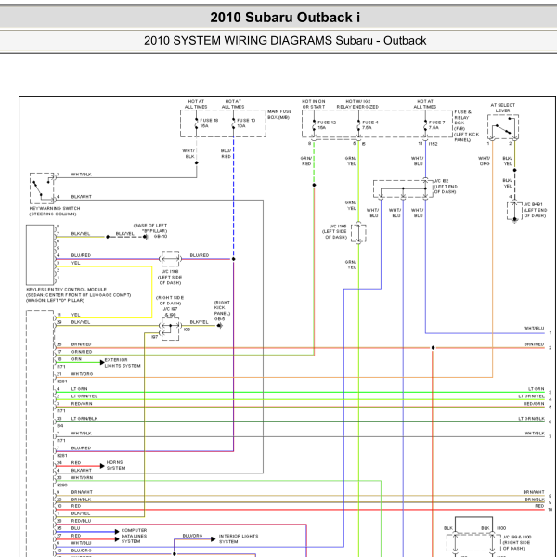
Task: Click "WHT/BLK" label at key warning switch pin 3
Action: pyautogui.click(x=82, y=175)
